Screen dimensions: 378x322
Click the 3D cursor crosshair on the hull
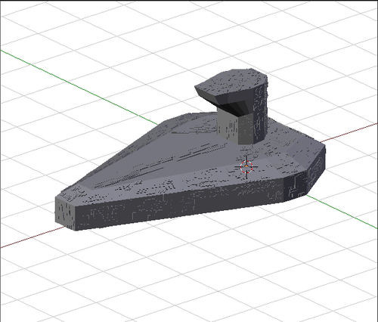pyautogui.click(x=246, y=166)
